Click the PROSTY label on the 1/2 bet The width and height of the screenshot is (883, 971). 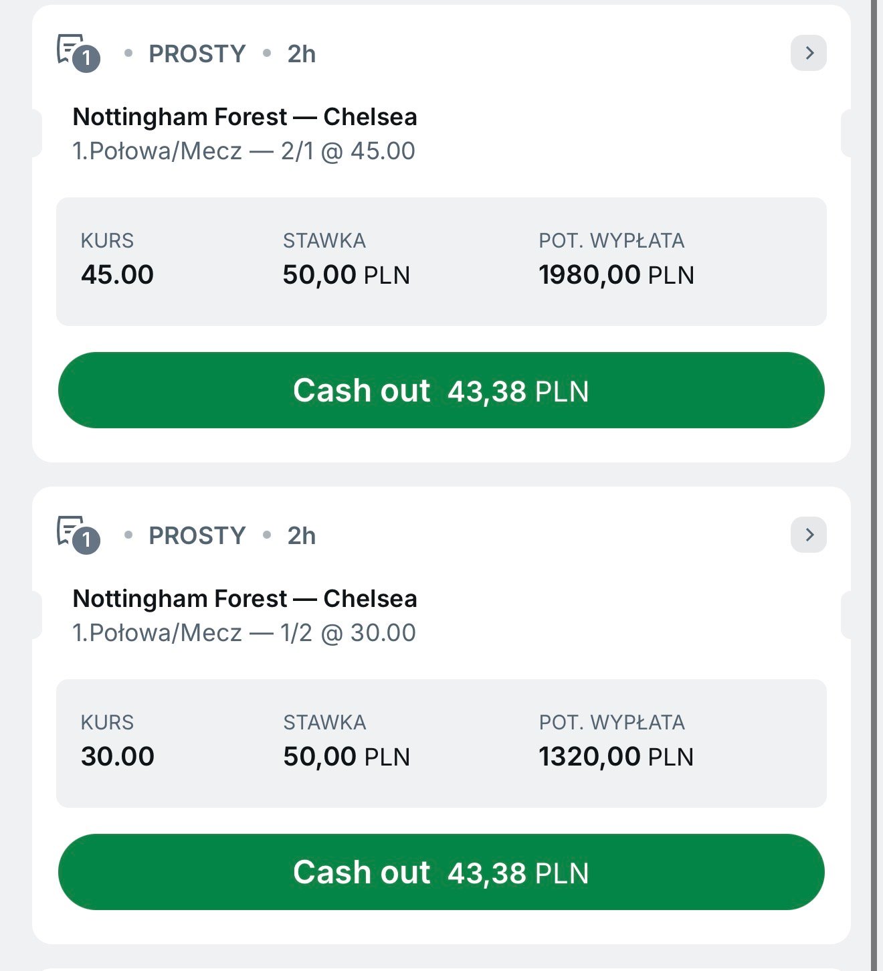tap(197, 536)
